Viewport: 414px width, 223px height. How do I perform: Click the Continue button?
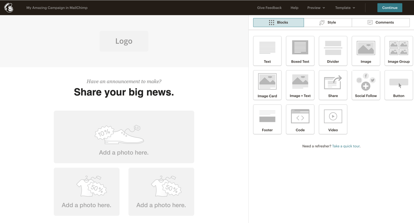click(x=390, y=8)
